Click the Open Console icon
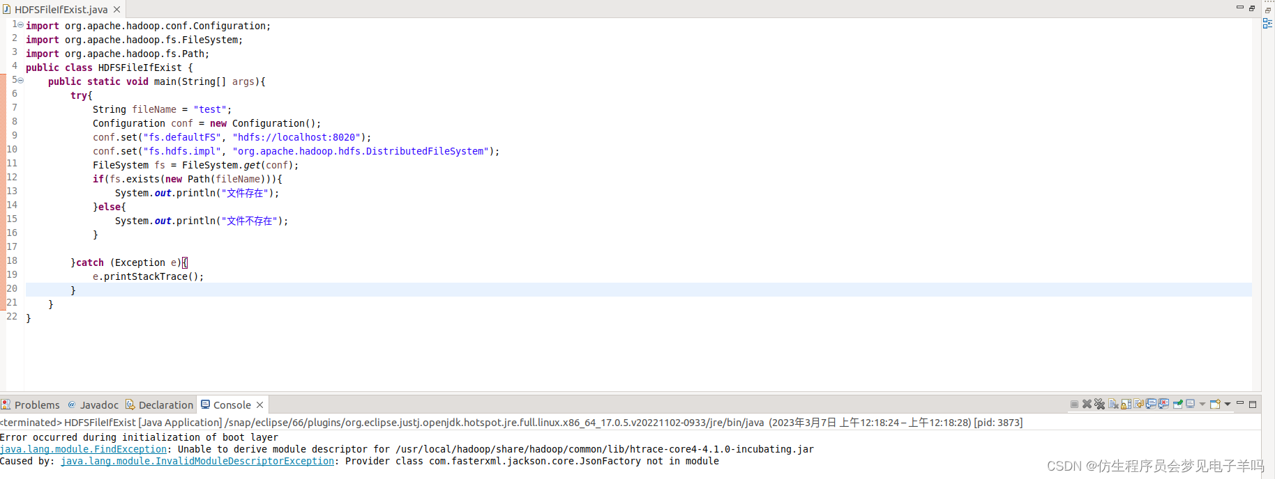Screen dimensions: 1275x479 1215,404
